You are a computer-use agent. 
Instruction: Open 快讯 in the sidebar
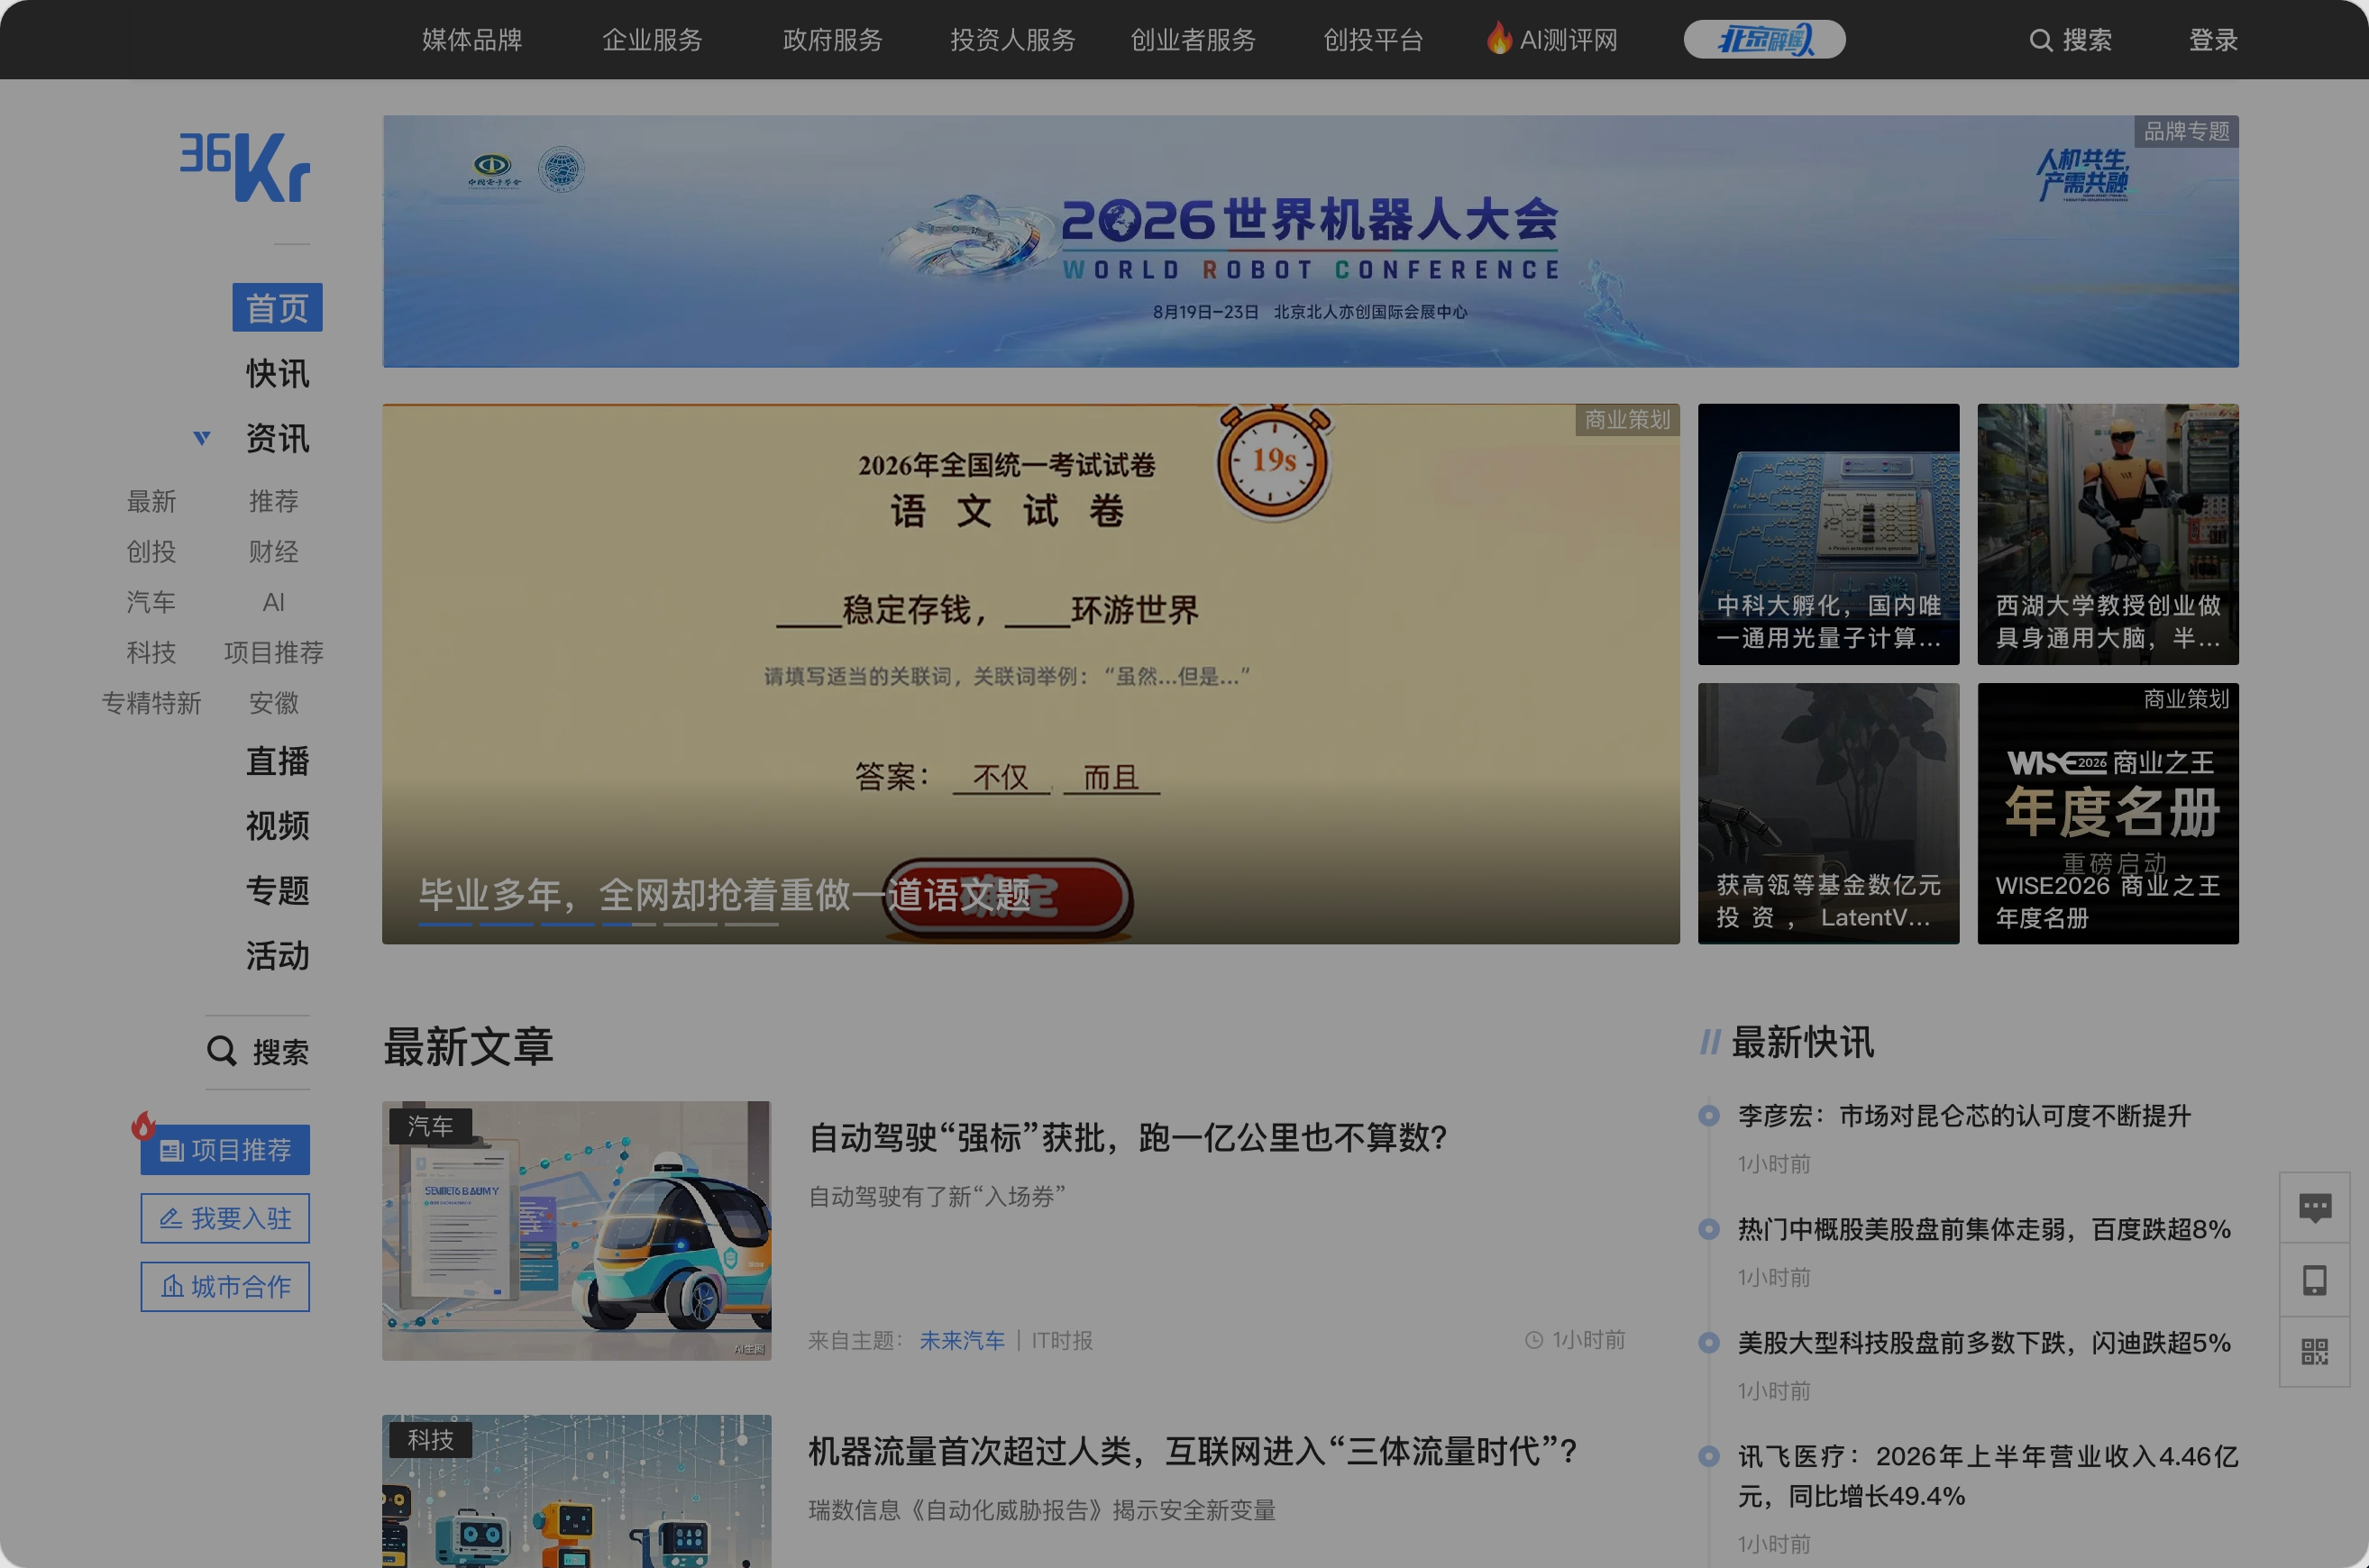277,373
